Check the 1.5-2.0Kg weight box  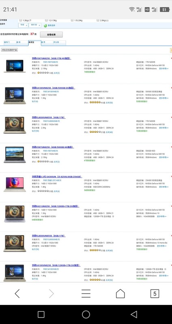click(72, 20)
